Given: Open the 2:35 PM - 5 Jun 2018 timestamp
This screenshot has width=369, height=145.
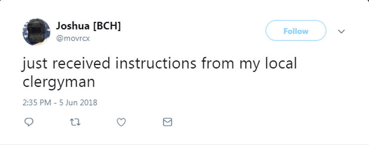Looking at the screenshot, I should click(60, 103).
